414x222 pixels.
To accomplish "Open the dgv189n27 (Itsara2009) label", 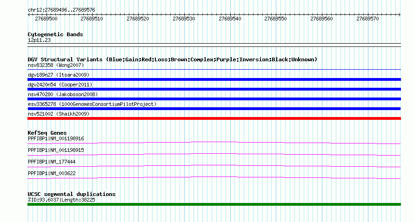I will click(59, 75).
